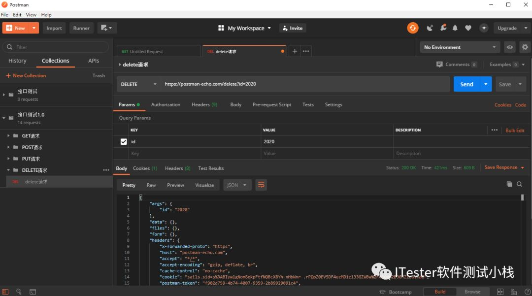Screen dimensions: 532x296
Task: Search the response body with magnifier icon
Action: pyautogui.click(x=520, y=184)
